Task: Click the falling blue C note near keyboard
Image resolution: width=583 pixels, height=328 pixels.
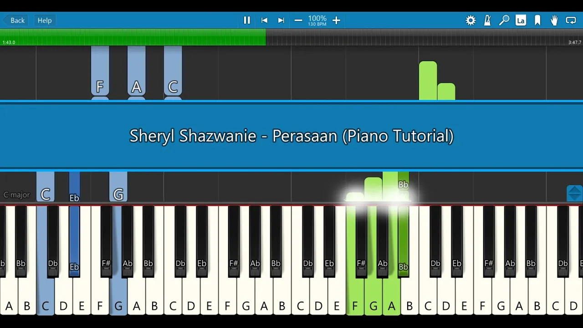Action: pyautogui.click(x=45, y=187)
